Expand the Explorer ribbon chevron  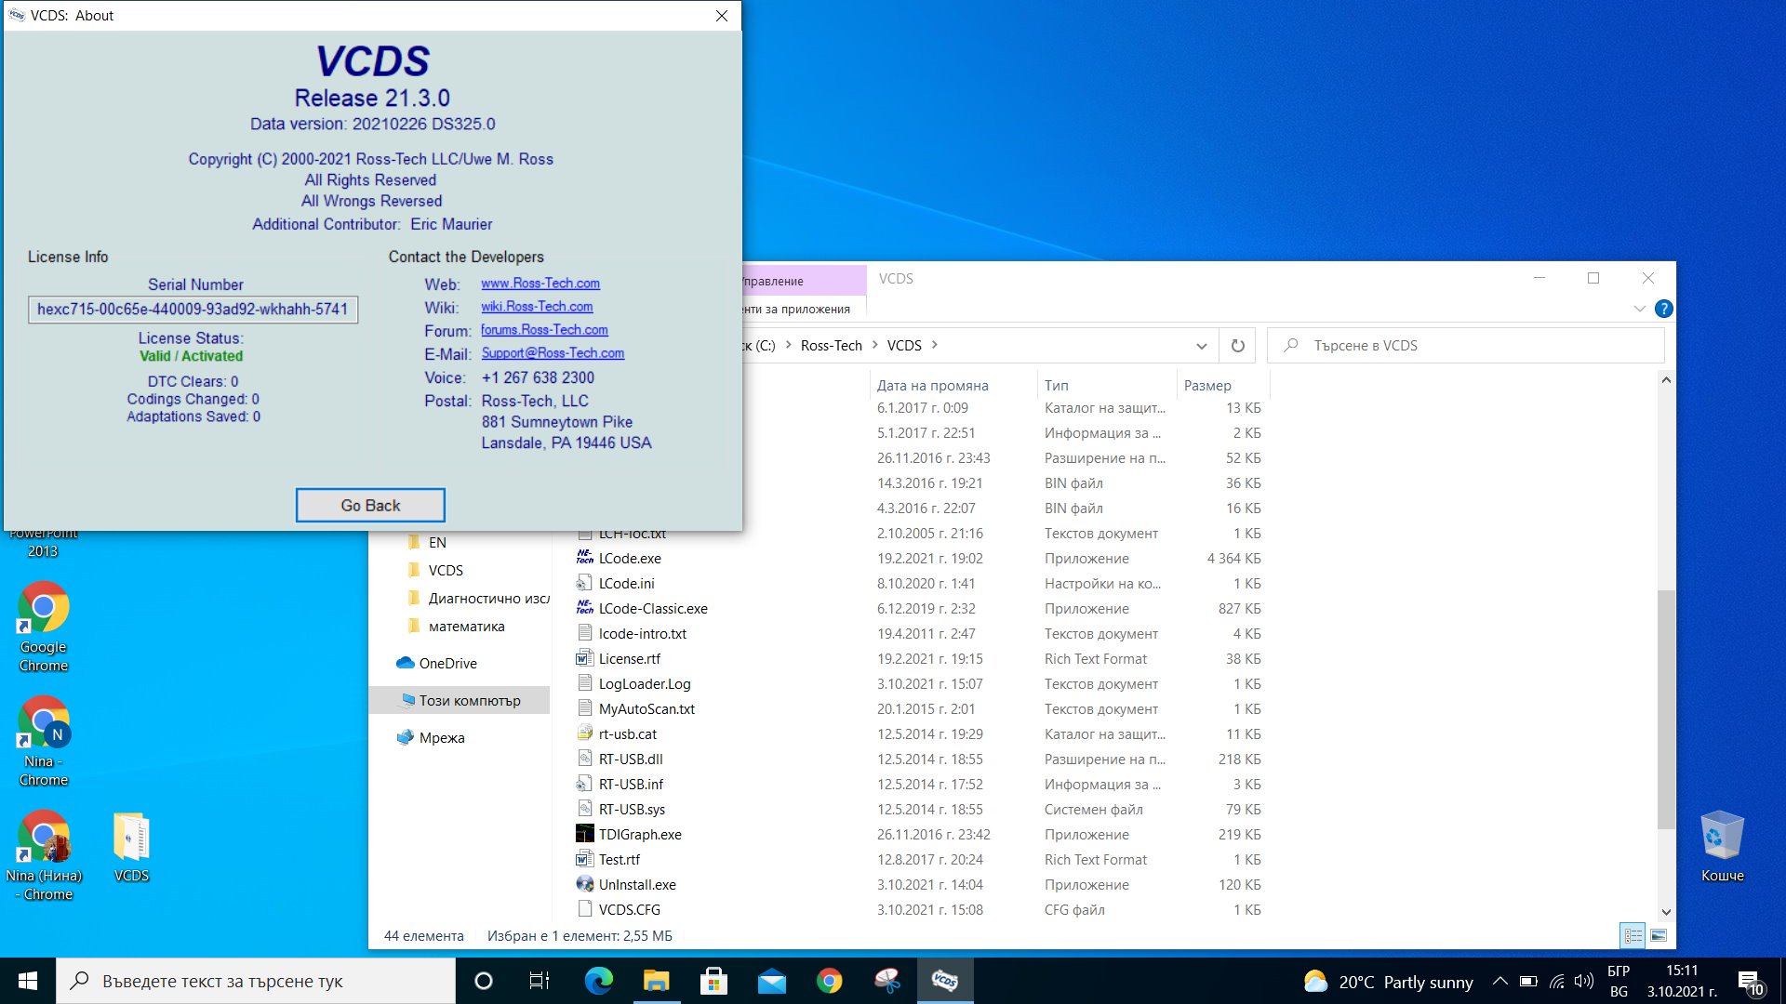point(1639,309)
